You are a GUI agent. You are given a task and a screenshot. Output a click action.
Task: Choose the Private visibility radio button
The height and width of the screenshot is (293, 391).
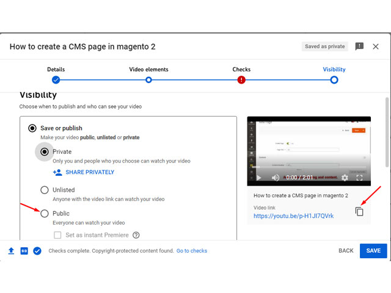coord(45,152)
